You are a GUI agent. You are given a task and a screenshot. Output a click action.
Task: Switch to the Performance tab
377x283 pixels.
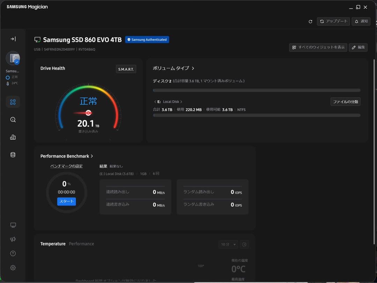[81, 244]
